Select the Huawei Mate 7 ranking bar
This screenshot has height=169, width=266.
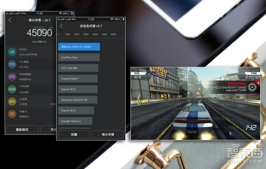pyautogui.click(x=78, y=78)
